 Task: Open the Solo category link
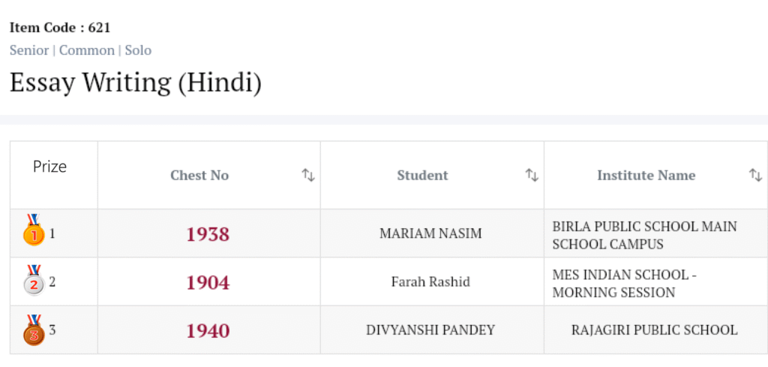pyautogui.click(x=138, y=50)
